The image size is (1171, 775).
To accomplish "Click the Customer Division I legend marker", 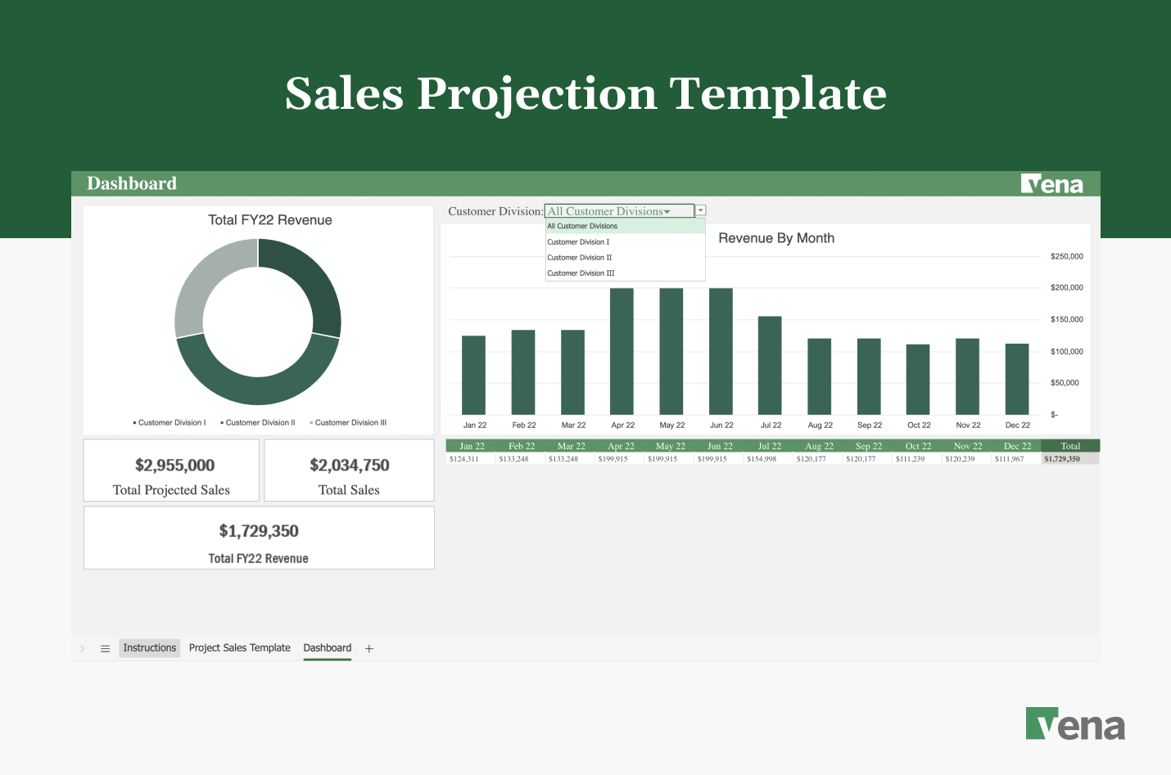I will (136, 422).
